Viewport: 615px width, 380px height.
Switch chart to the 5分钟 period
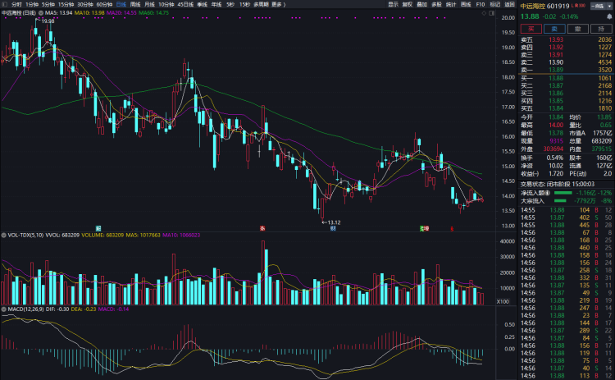tap(46, 4)
